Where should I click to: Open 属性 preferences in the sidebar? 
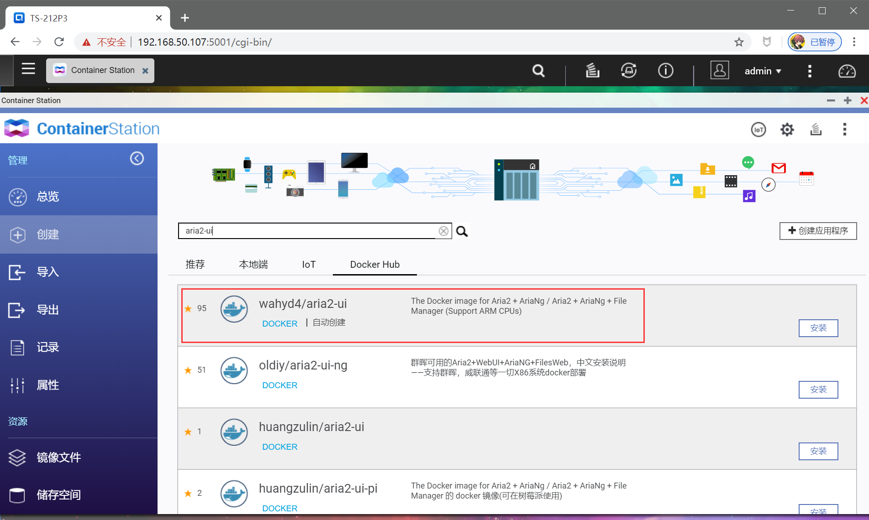(79, 385)
